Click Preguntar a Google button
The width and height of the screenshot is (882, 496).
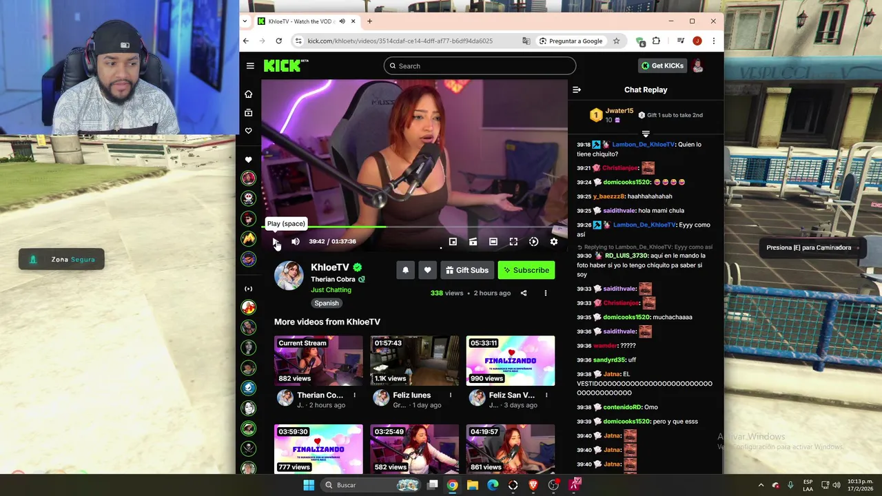571,41
